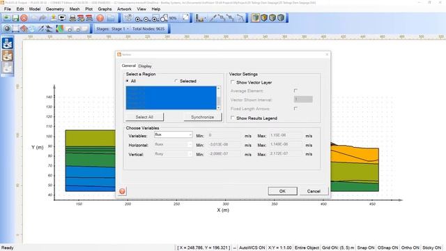Image resolution: width=446 pixels, height=251 pixels.
Task: Tick the Fixed Length Arrows checkbox
Action: [295, 109]
